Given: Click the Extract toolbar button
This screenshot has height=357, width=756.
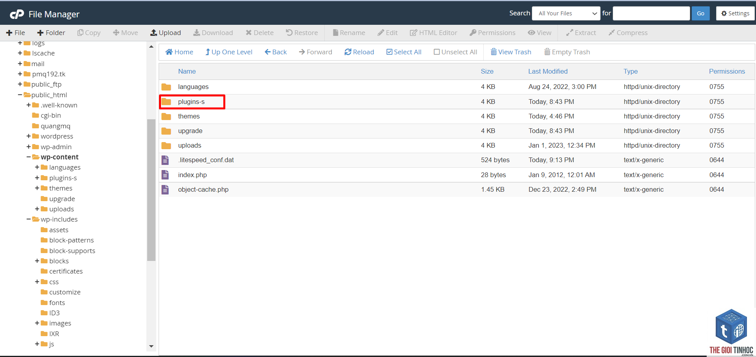Looking at the screenshot, I should (x=581, y=33).
